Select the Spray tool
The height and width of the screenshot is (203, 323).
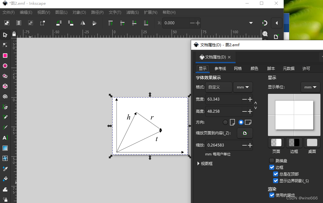point(5,199)
